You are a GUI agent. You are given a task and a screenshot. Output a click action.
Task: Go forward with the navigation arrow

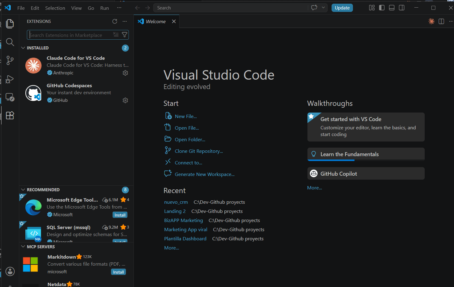click(147, 8)
